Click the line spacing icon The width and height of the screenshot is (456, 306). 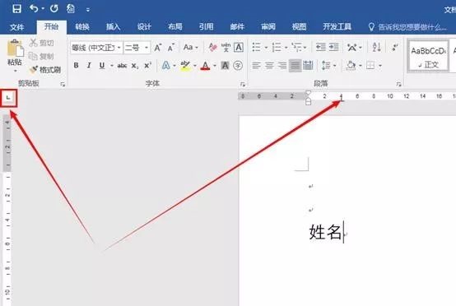pos(326,65)
